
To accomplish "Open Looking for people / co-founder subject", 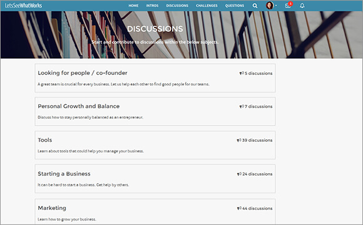I will [83, 73].
